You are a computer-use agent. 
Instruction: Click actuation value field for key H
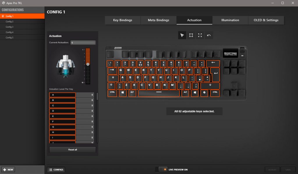tap(85, 132)
